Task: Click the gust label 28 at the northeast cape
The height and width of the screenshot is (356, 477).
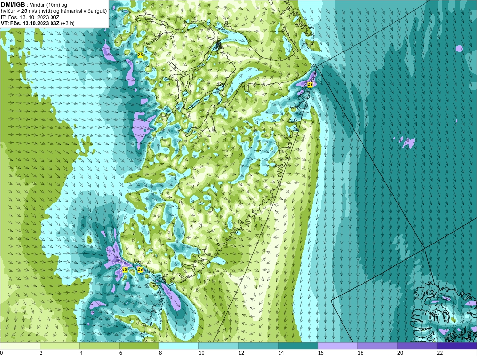Action: tap(310, 84)
